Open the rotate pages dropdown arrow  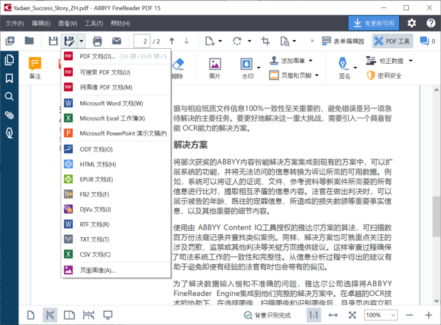click(x=249, y=41)
